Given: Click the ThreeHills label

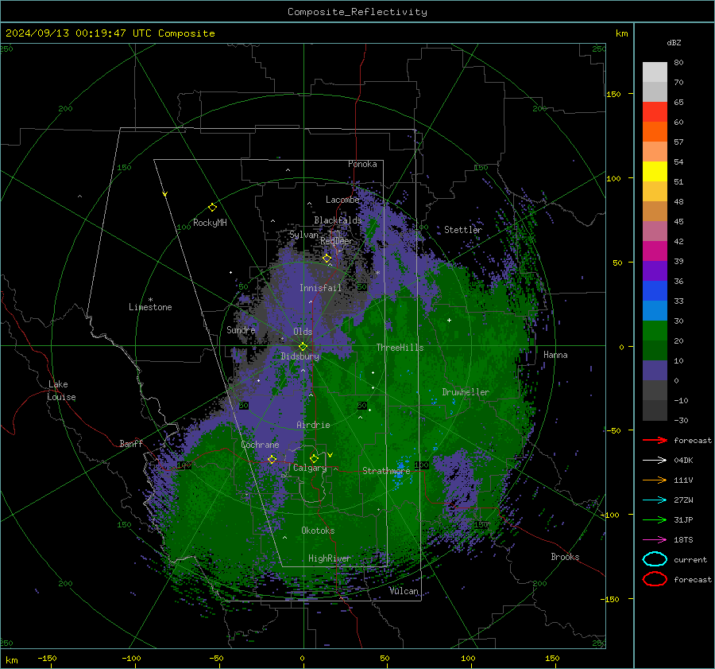Looking at the screenshot, I should click(x=400, y=348).
